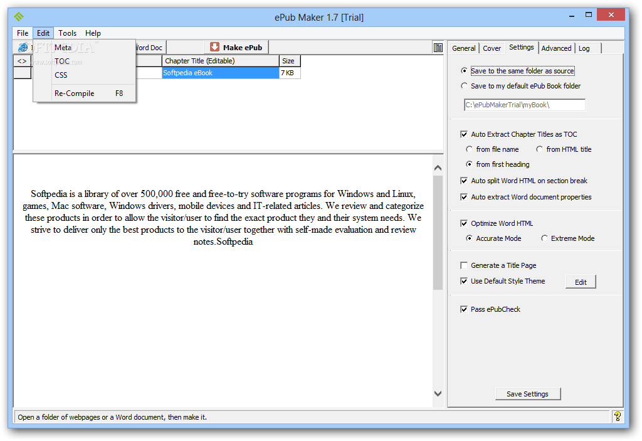
Task: Click the row selector beside Softpedia eBook
Action: [x=22, y=73]
